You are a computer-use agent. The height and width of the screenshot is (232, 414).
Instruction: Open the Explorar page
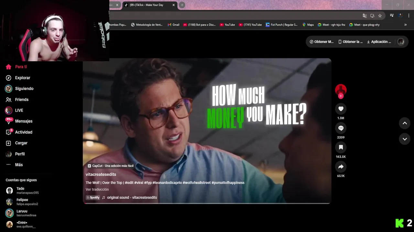tap(18, 78)
